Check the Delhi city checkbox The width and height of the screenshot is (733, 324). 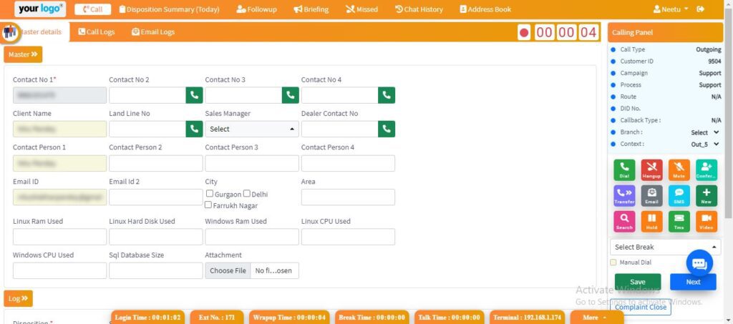point(246,193)
